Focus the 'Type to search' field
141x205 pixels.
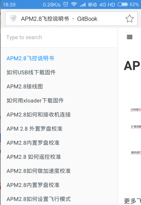[59, 37]
